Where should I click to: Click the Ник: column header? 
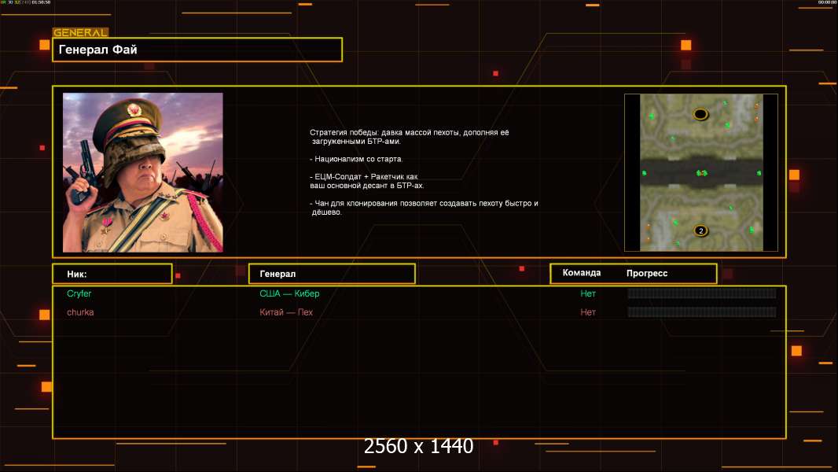click(x=112, y=274)
